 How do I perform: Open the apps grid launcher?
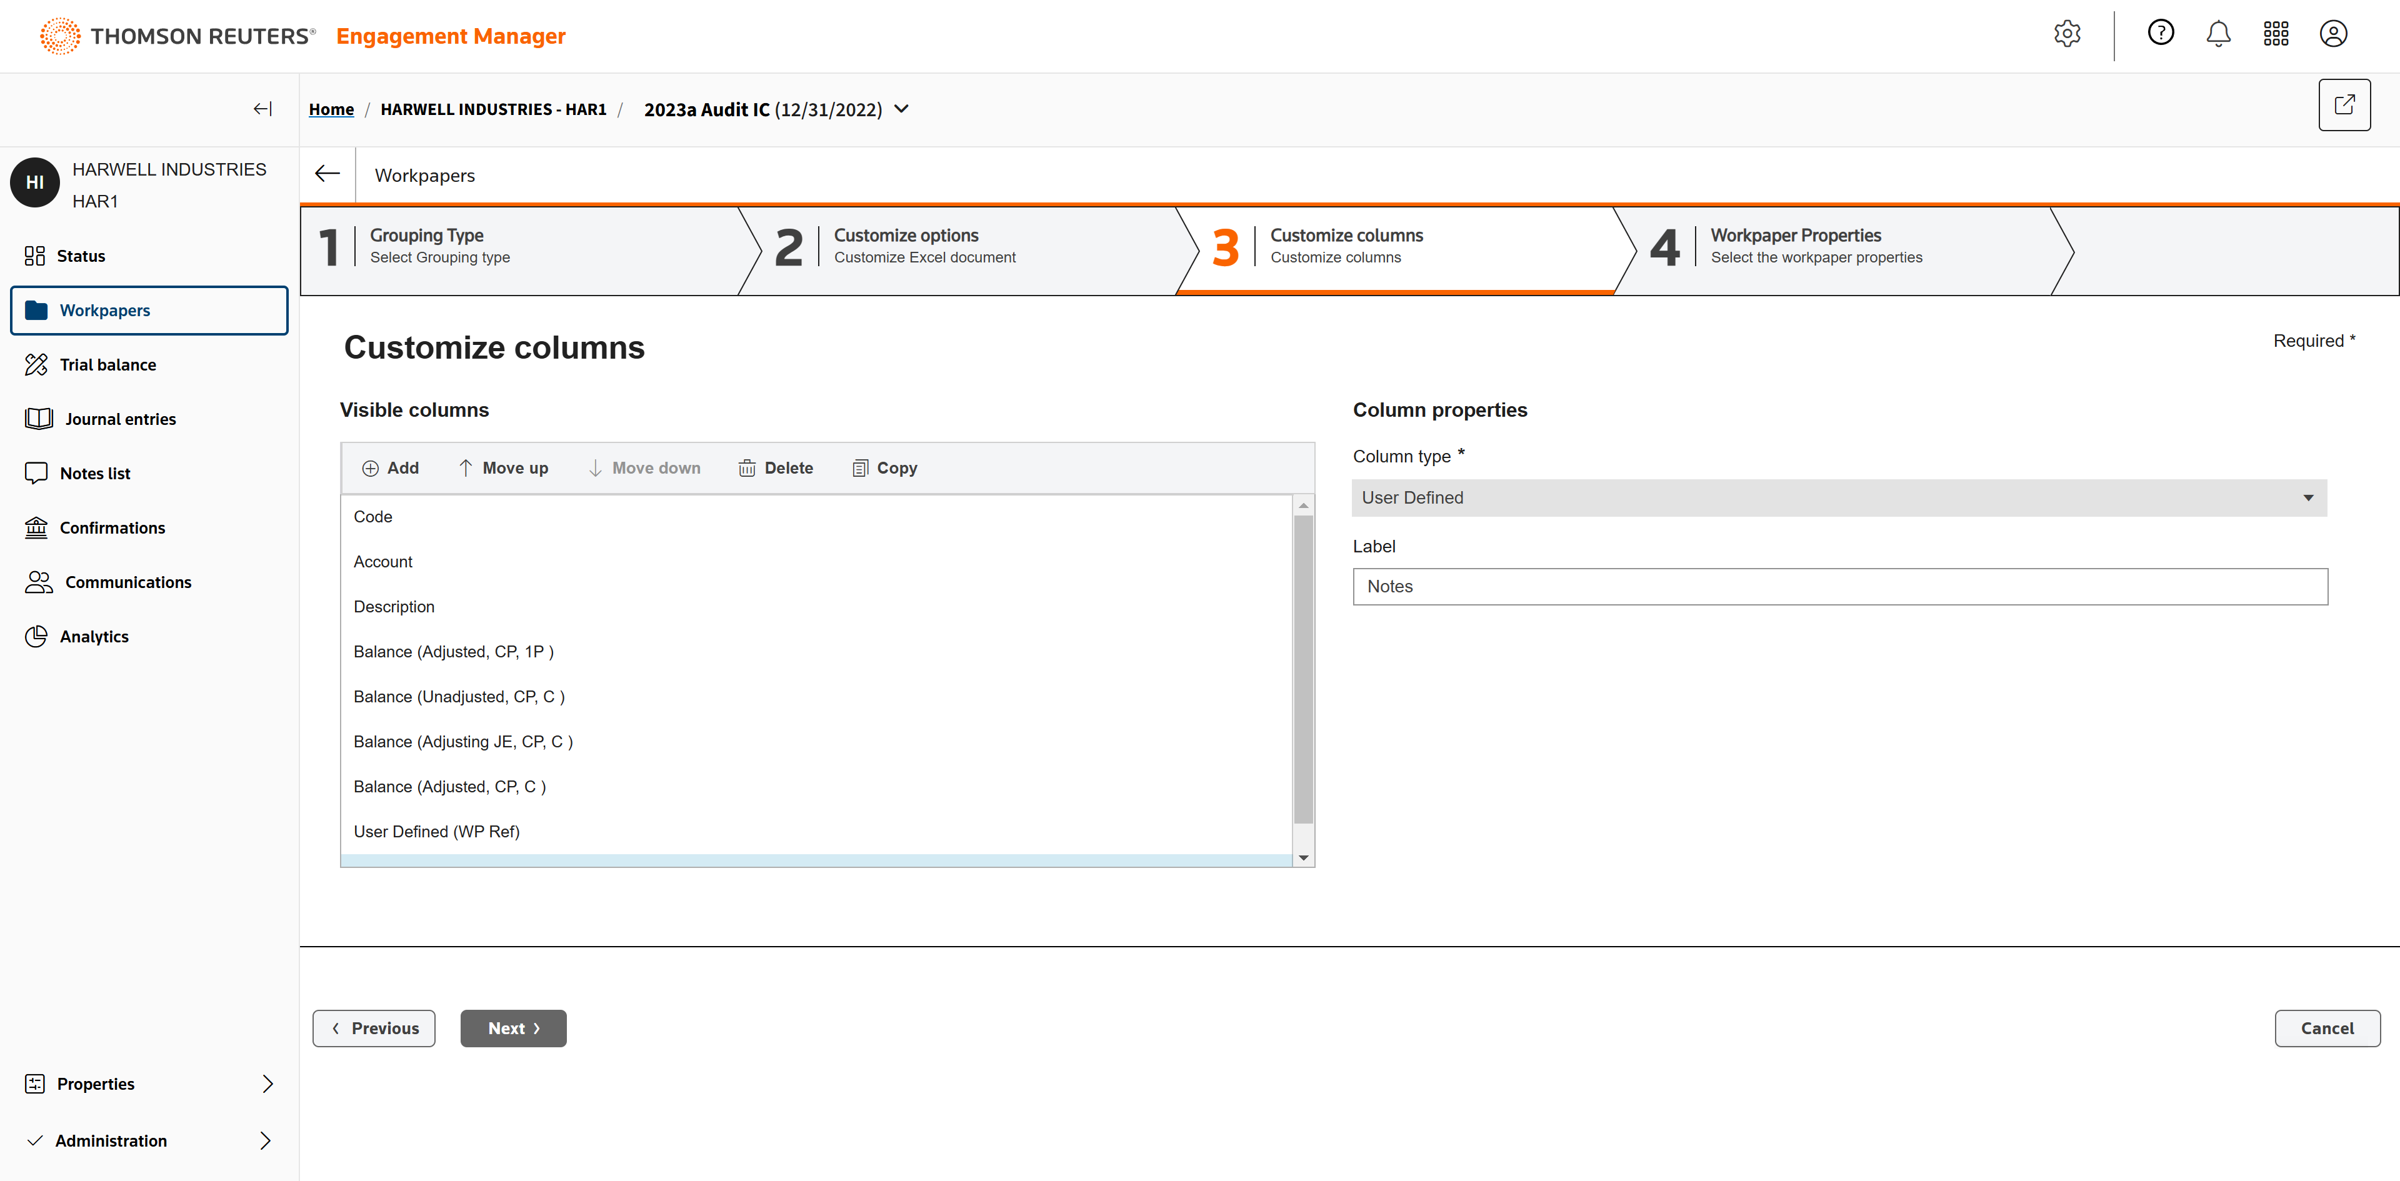(x=2275, y=34)
